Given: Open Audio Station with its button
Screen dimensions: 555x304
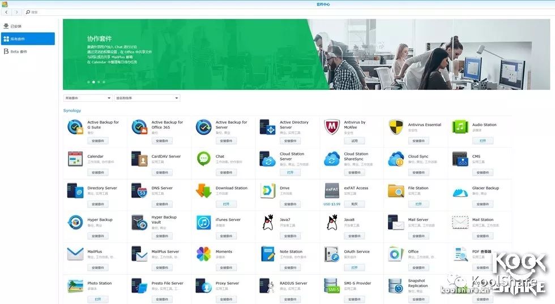Looking at the screenshot, I should click(483, 141).
